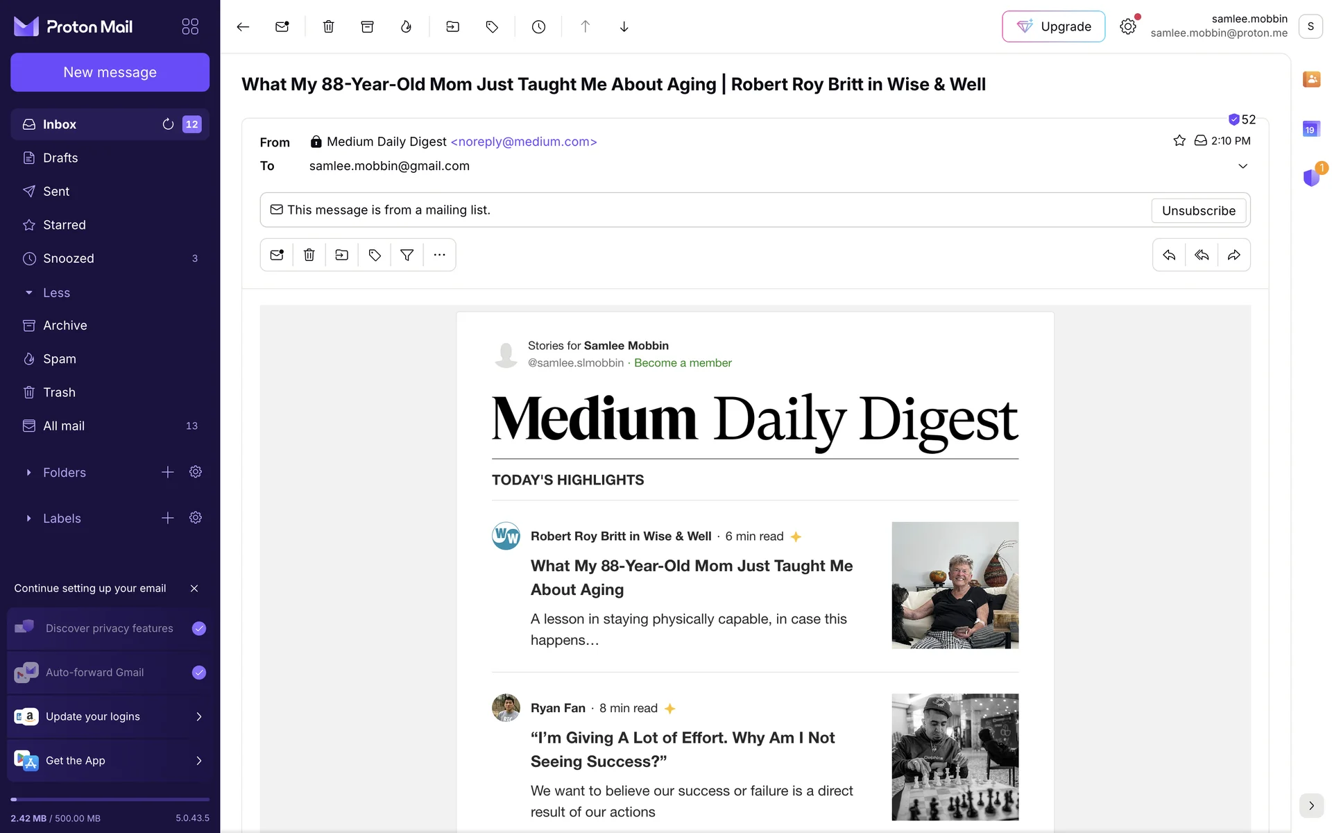1332x833 pixels.
Task: Forward this email using forward arrow
Action: tap(1233, 255)
